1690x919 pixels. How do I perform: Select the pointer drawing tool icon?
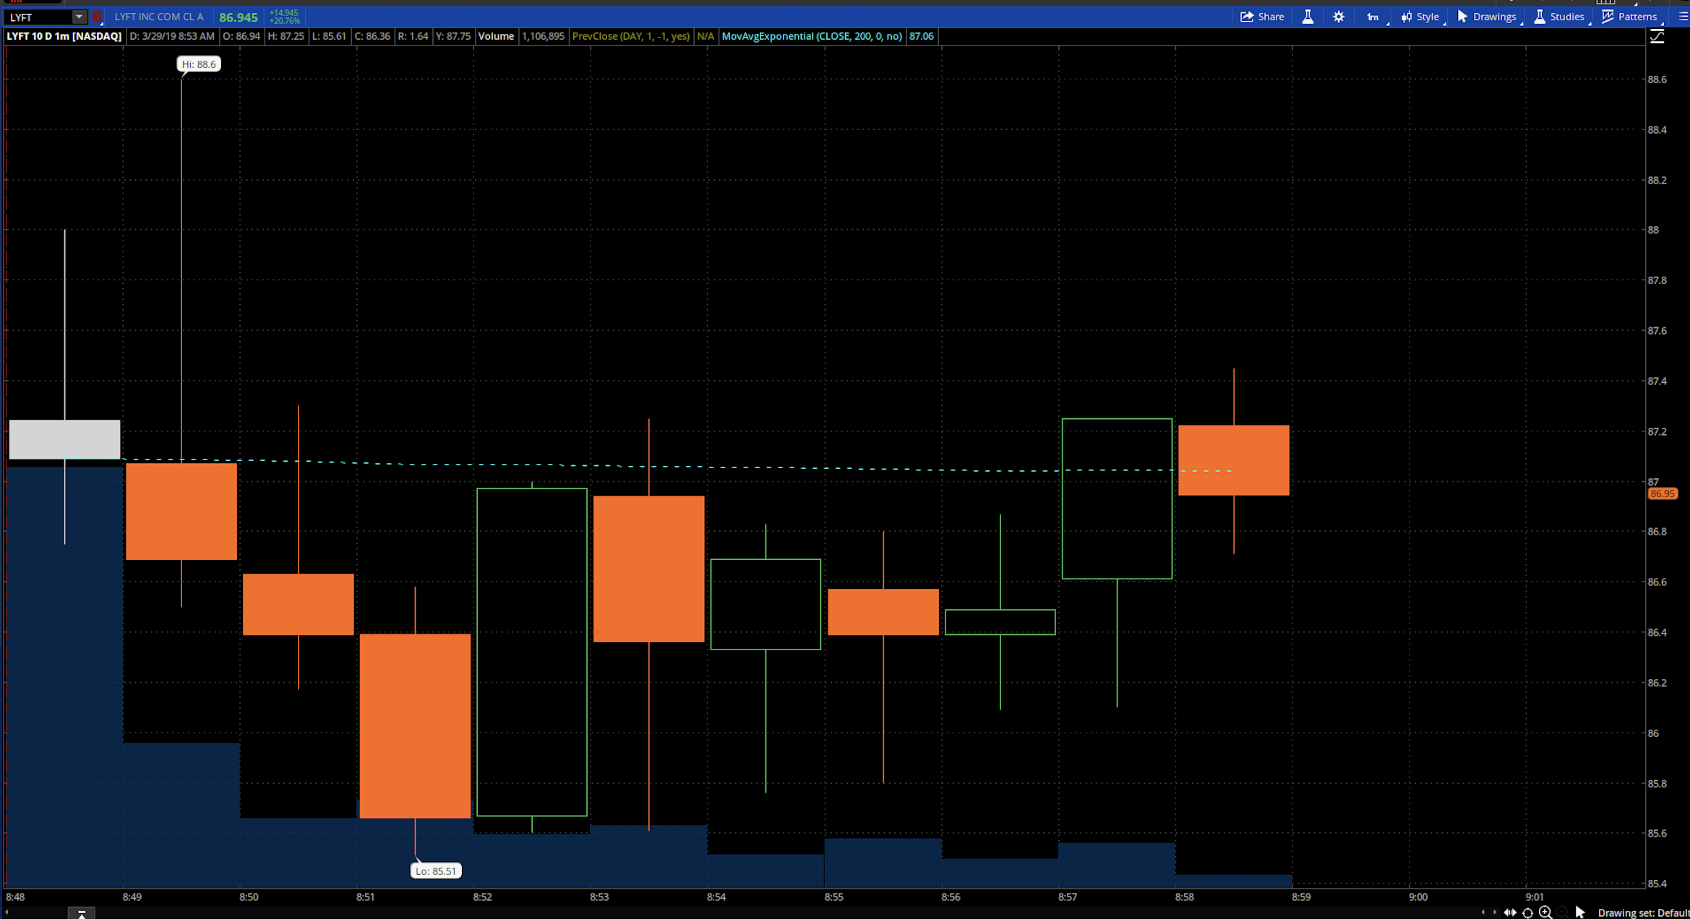(x=1580, y=912)
